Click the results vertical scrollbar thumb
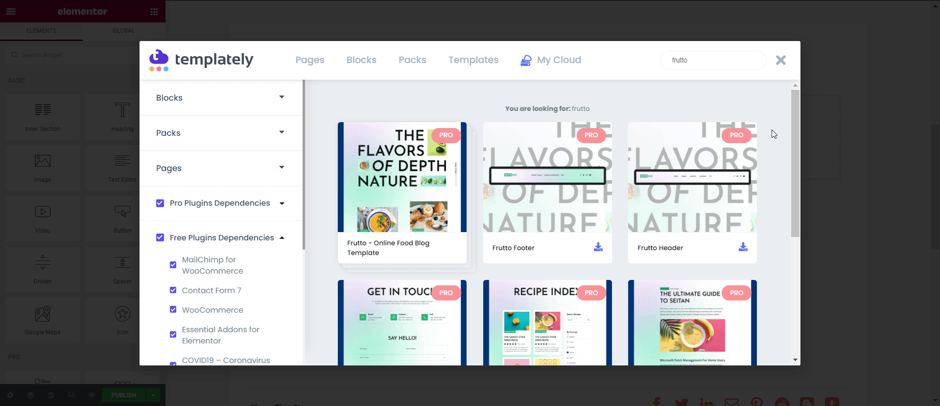The height and width of the screenshot is (406, 940). coord(795,163)
